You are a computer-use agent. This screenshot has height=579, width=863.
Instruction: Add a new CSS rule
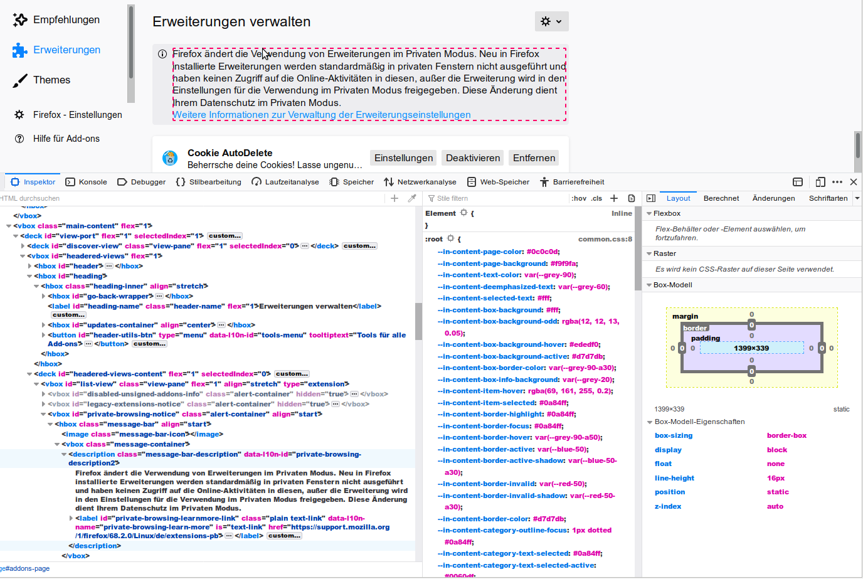click(x=614, y=198)
